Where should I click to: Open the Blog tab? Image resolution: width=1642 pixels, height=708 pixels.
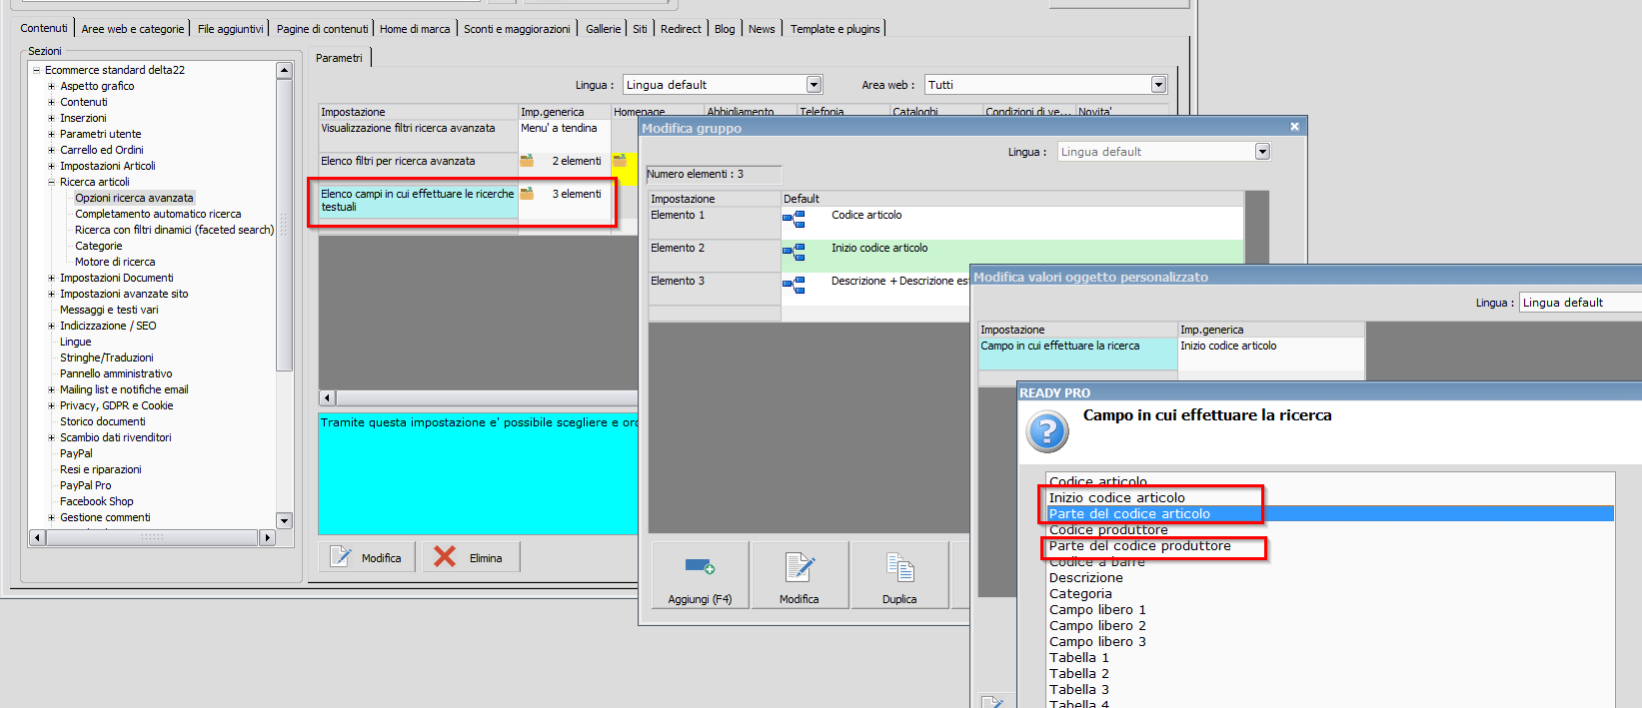click(725, 29)
